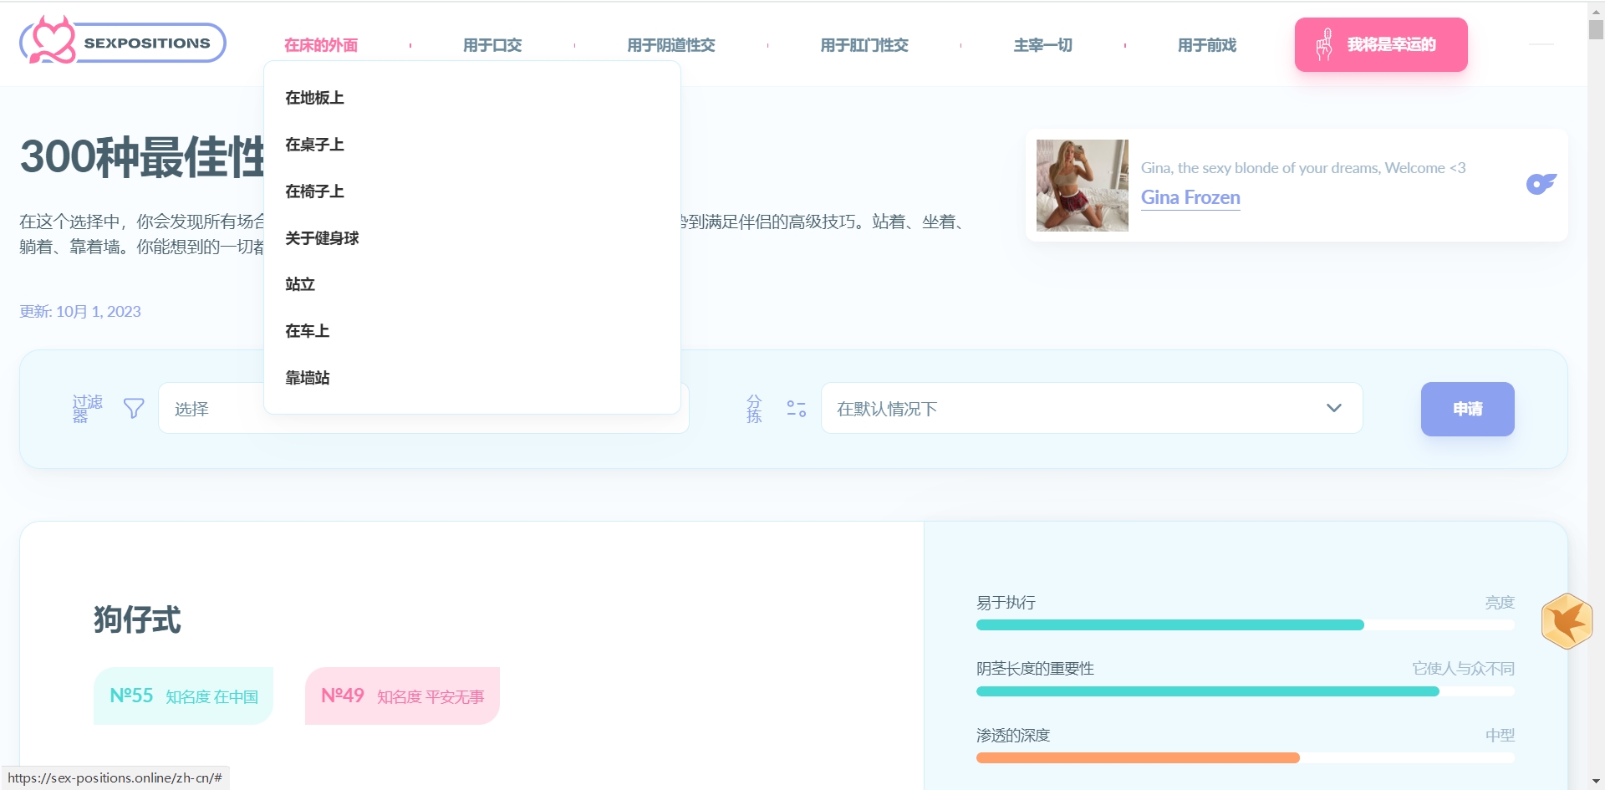This screenshot has width=1605, height=790.
Task: Choose 在椅子上 in the dropdown menu
Action: click(314, 191)
